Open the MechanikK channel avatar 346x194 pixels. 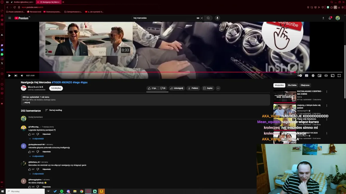coord(24,88)
